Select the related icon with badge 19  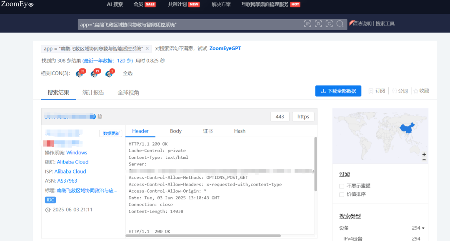95,73
